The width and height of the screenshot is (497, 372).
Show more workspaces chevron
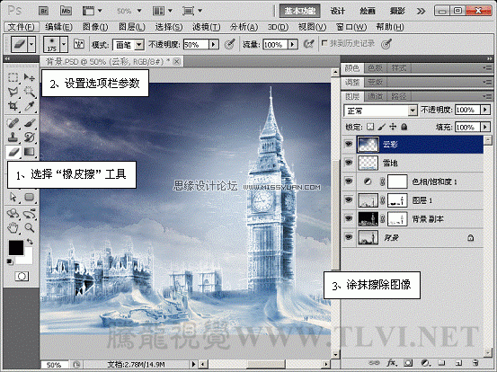(x=421, y=12)
